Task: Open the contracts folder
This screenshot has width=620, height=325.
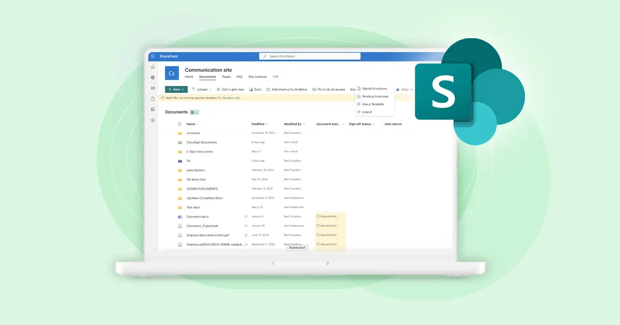Action: click(x=193, y=133)
